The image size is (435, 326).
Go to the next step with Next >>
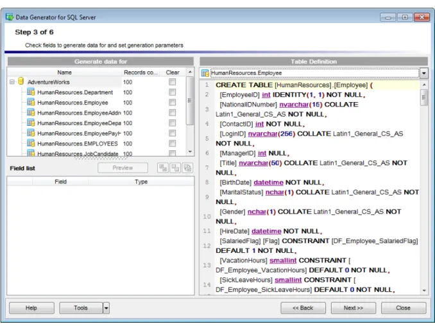(x=353, y=308)
